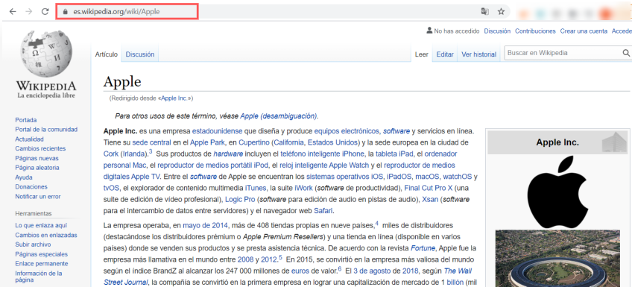The height and width of the screenshot is (287, 632).
Task: Click the 'estadounidense' article link
Action: click(x=218, y=131)
